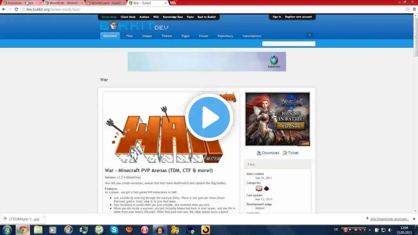Open the Pages tab
Viewport: 418px width, 235px height.
click(185, 36)
